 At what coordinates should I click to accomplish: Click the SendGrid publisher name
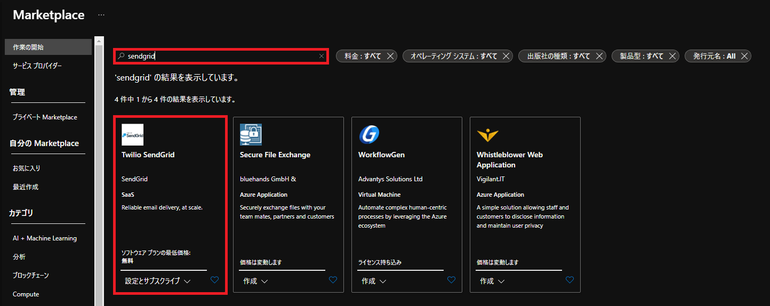click(x=134, y=179)
